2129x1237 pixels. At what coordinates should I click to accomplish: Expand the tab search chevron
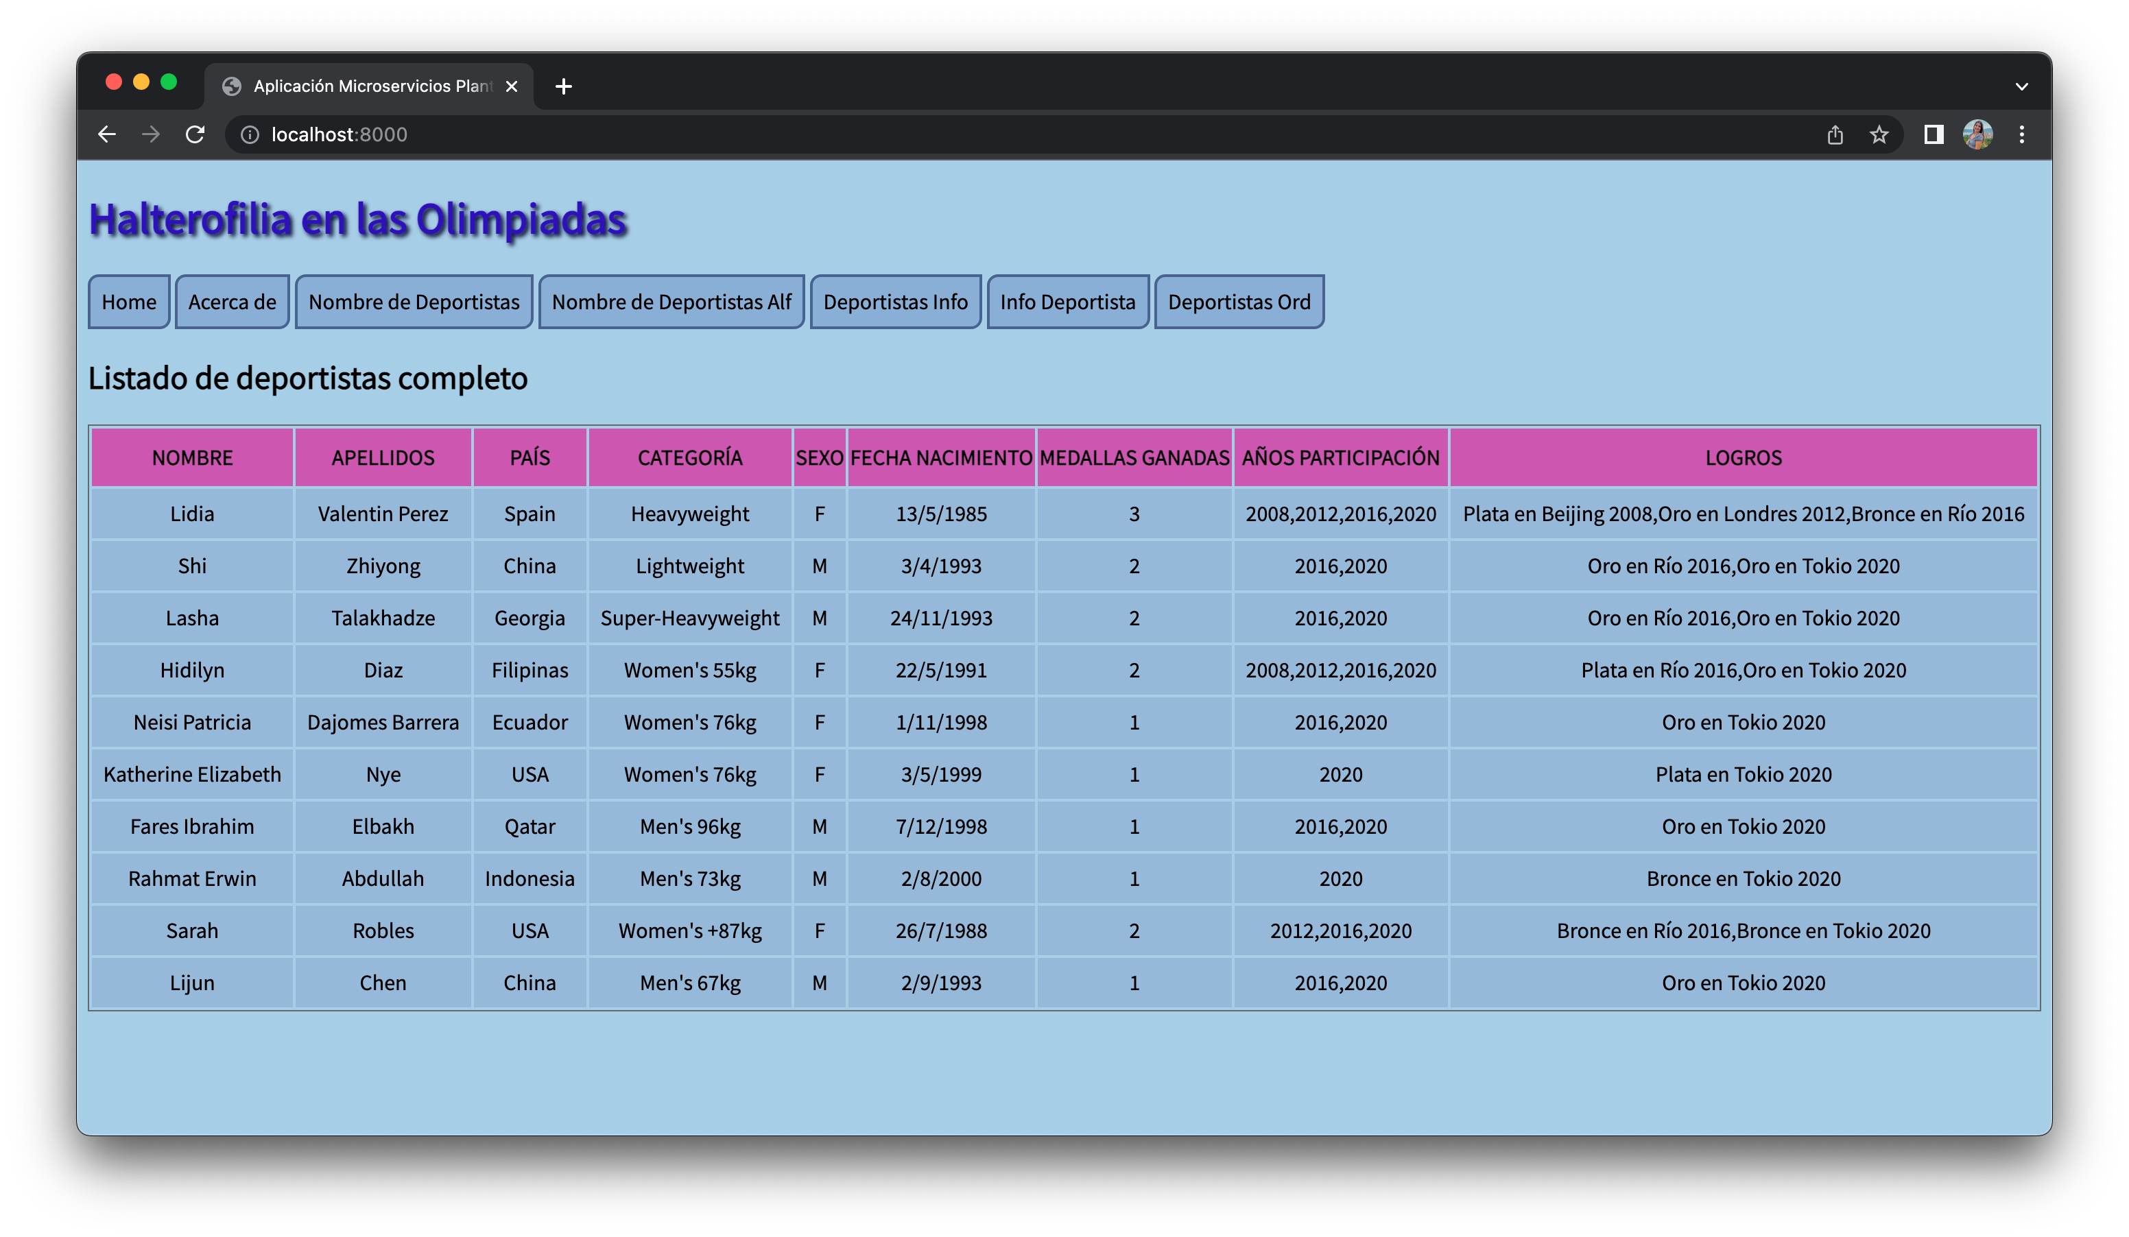[2022, 86]
